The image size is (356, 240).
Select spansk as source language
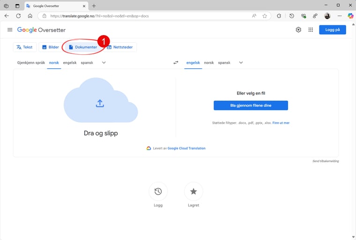click(x=87, y=63)
